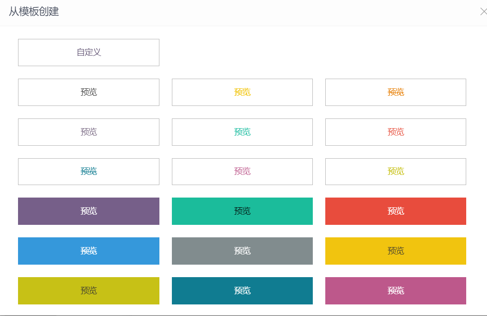Close the template creation dialog

pos(483,12)
